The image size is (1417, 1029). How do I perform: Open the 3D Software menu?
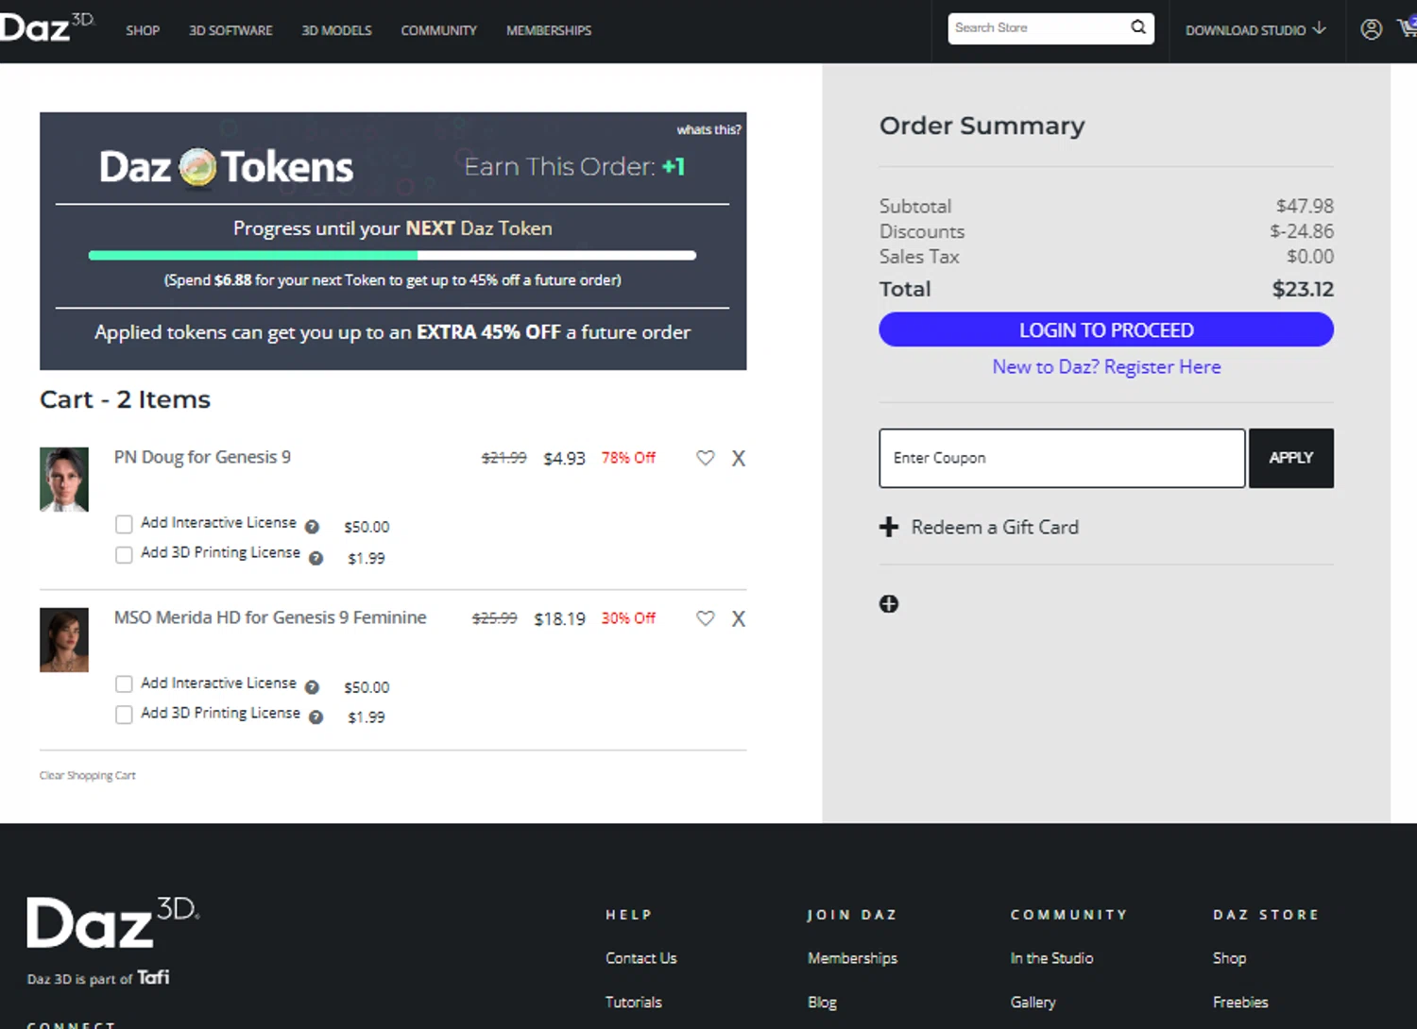(230, 30)
